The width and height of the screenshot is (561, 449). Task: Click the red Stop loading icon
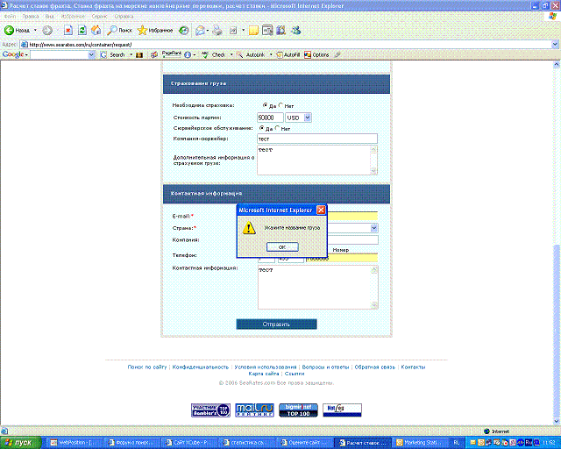click(68, 30)
